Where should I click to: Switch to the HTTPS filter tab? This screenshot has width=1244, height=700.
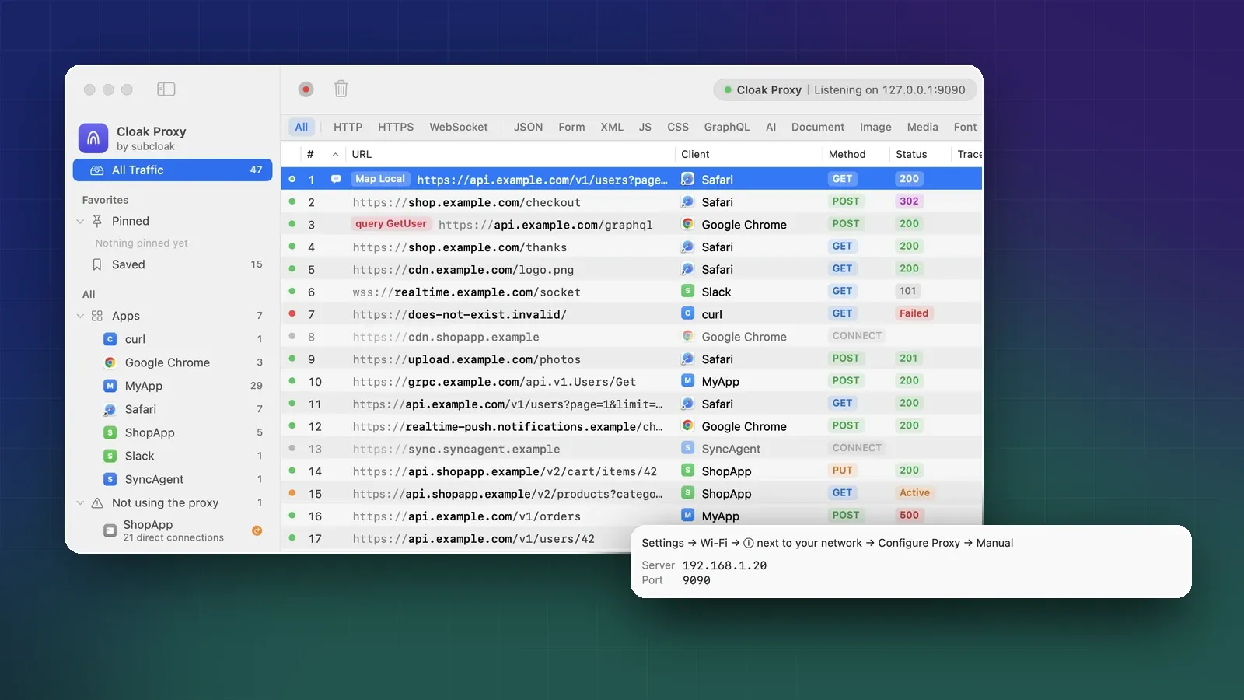396,127
